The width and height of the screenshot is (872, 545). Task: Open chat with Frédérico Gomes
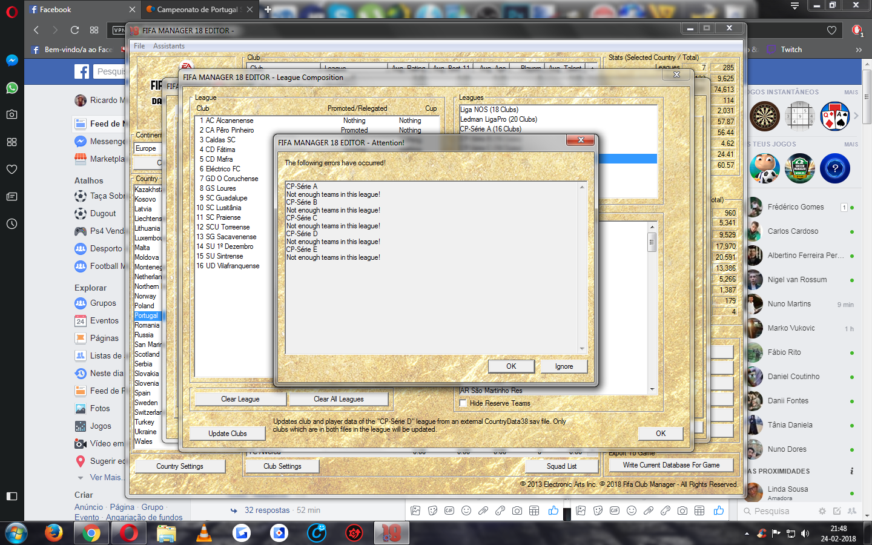[x=802, y=207]
